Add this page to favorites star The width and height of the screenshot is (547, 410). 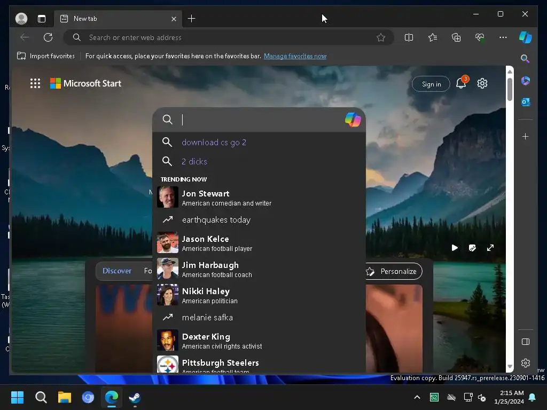tap(381, 37)
